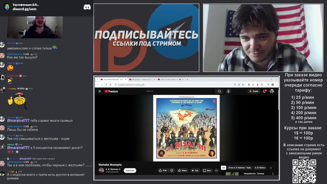Click the Ask button

pos(195,170)
